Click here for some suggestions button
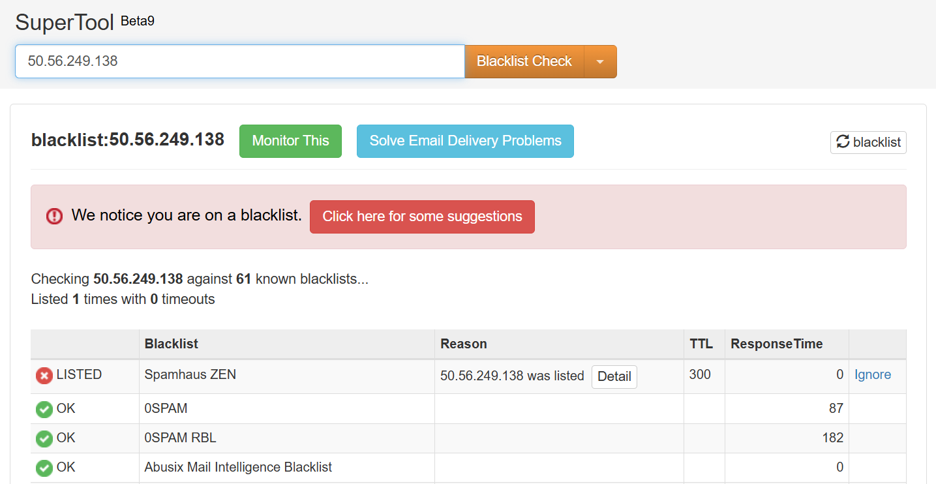This screenshot has width=936, height=484. (422, 217)
